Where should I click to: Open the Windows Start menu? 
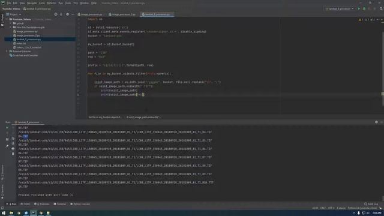[4, 214]
